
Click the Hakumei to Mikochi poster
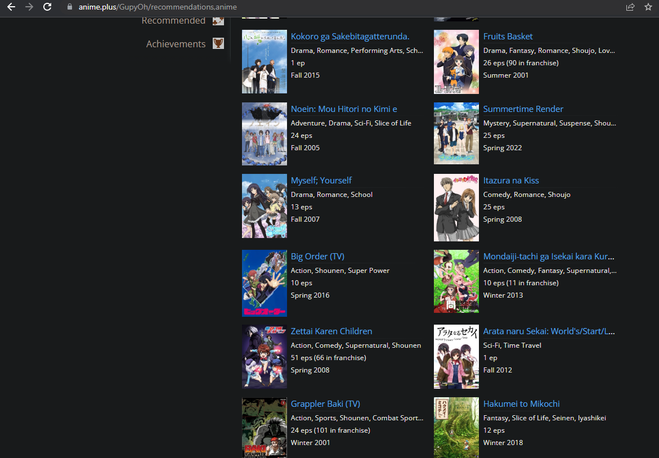[x=456, y=428]
